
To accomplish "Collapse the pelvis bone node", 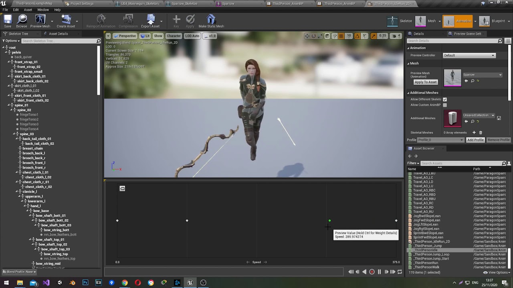I will click(x=9, y=52).
